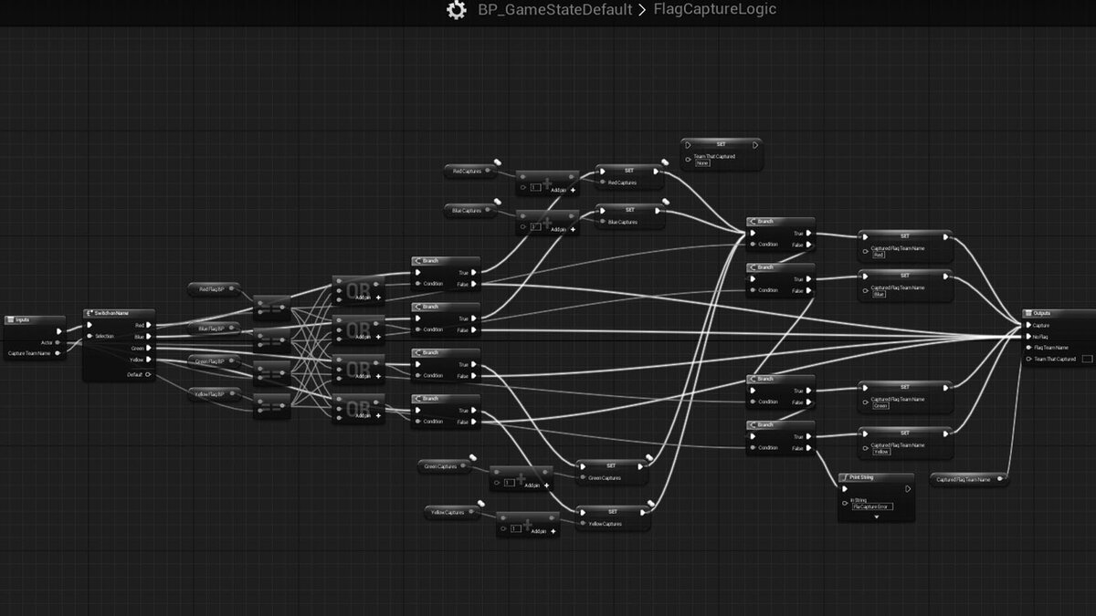This screenshot has width=1096, height=616.
Task: Click the Red exec pin on Switch on Name
Action: click(x=150, y=325)
